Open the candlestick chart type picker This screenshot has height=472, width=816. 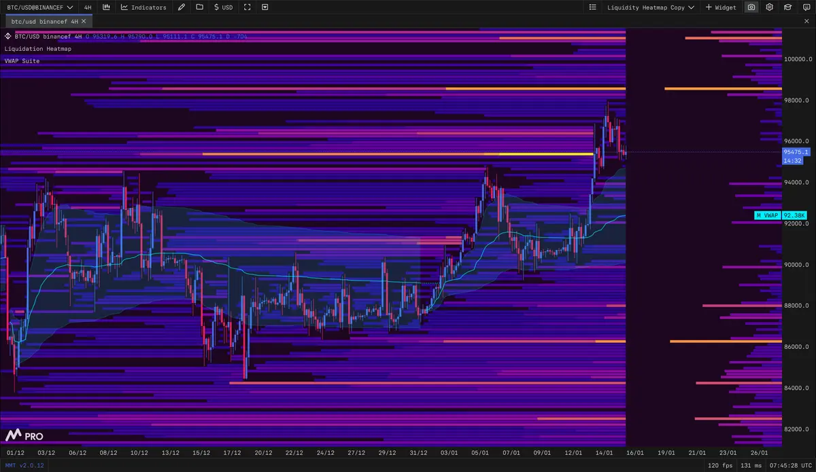107,7
